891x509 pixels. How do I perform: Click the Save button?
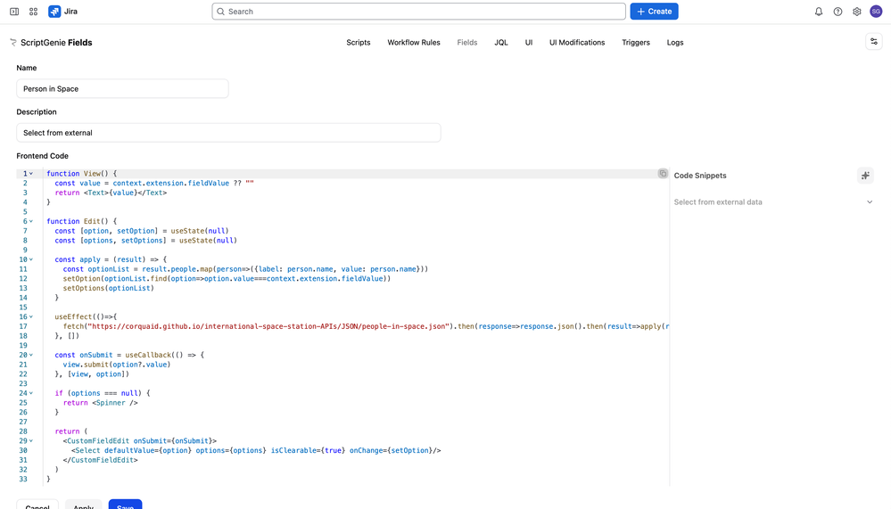point(125,505)
